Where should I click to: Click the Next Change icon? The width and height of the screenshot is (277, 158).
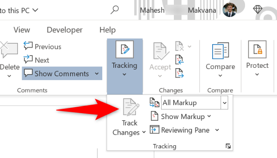179,73
